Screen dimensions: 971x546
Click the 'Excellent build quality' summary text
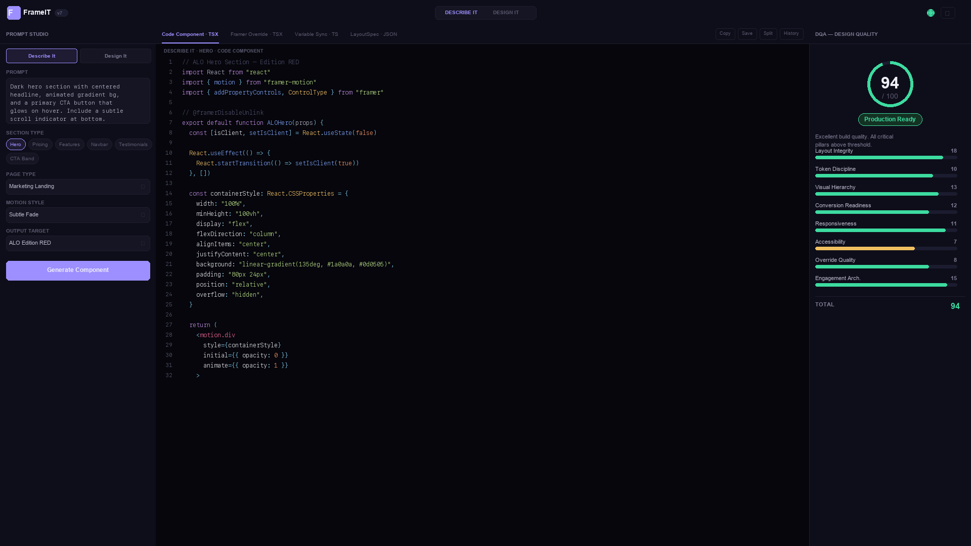point(854,141)
